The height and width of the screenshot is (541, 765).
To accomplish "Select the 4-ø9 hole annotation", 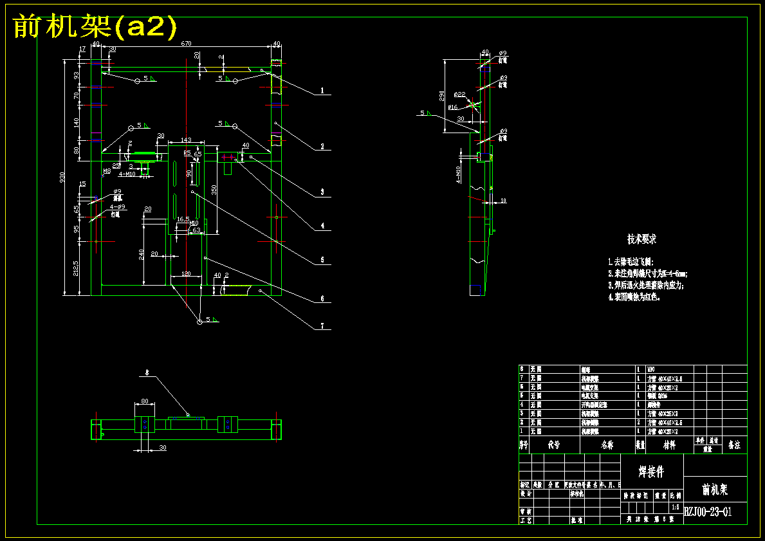I will (118, 207).
